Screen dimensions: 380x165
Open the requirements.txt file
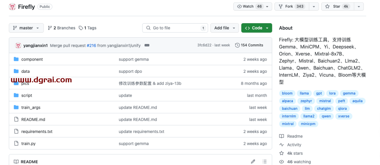coord(37,132)
